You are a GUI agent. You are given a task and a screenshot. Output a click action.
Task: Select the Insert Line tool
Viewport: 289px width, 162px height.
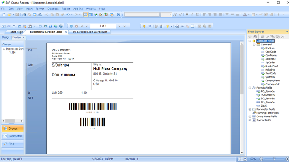35,26
